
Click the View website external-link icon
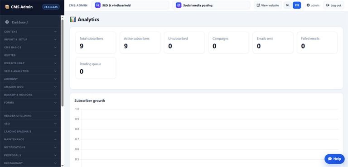pos(258,5)
